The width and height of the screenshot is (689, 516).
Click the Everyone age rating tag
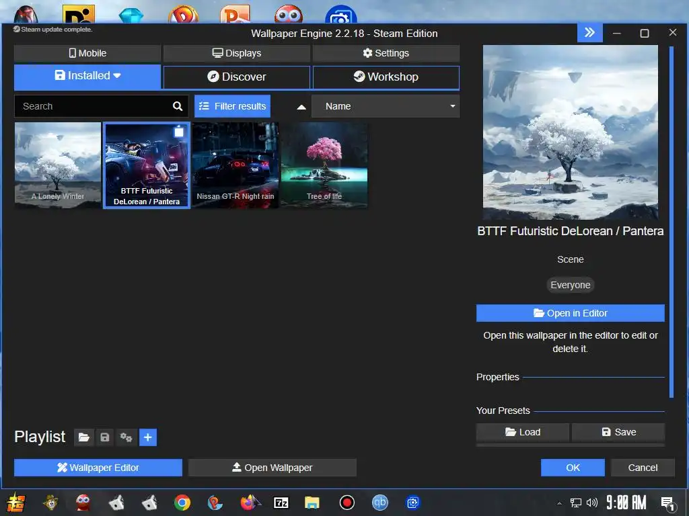571,285
